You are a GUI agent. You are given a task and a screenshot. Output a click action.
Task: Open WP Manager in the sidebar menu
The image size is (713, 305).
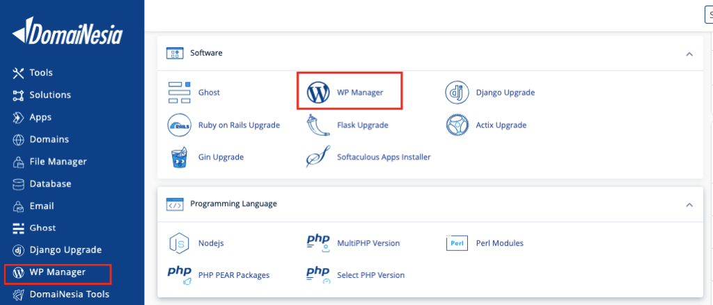coord(57,273)
